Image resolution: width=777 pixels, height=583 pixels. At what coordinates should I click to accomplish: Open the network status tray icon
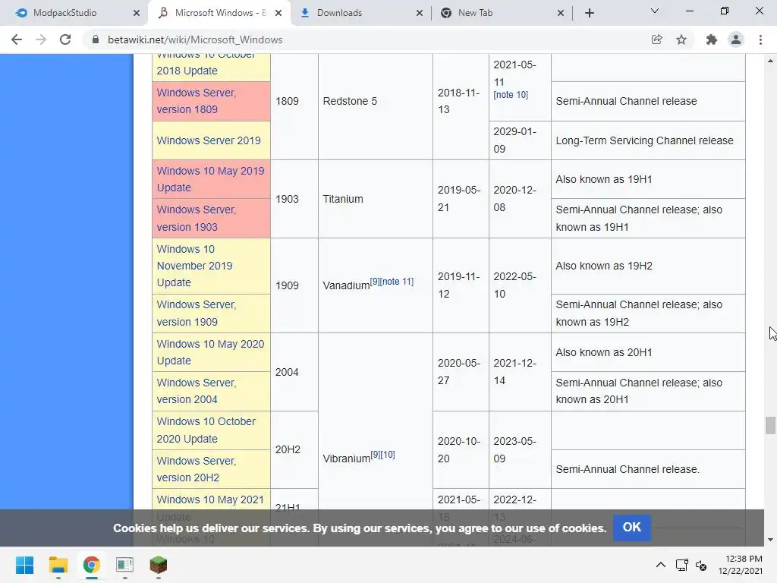tap(682, 565)
